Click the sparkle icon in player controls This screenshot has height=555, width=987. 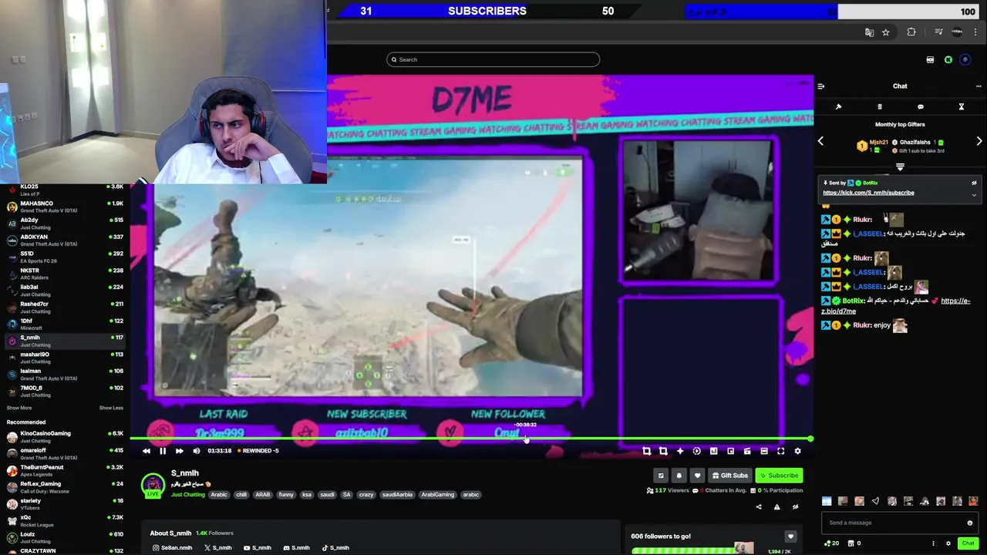pos(680,451)
